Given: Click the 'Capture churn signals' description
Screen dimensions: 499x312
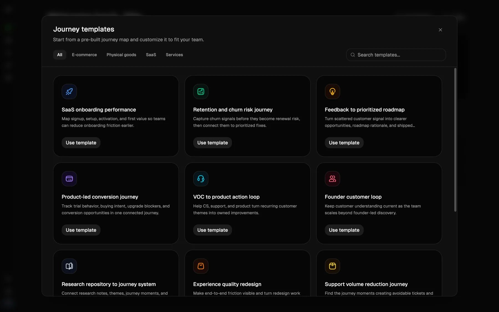Looking at the screenshot, I should tap(247, 122).
